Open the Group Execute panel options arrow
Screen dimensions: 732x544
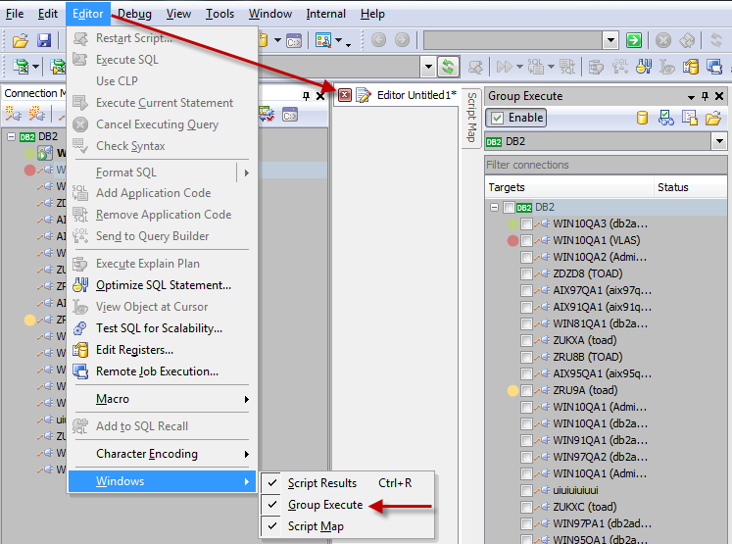pos(691,97)
